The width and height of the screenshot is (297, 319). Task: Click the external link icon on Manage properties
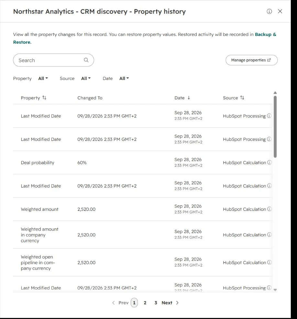click(x=269, y=60)
